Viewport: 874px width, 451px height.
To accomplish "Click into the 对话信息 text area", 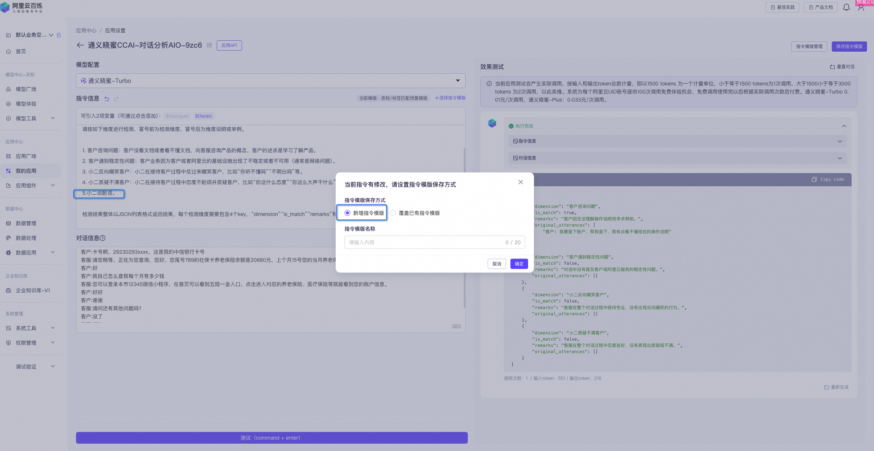I will click(271, 290).
